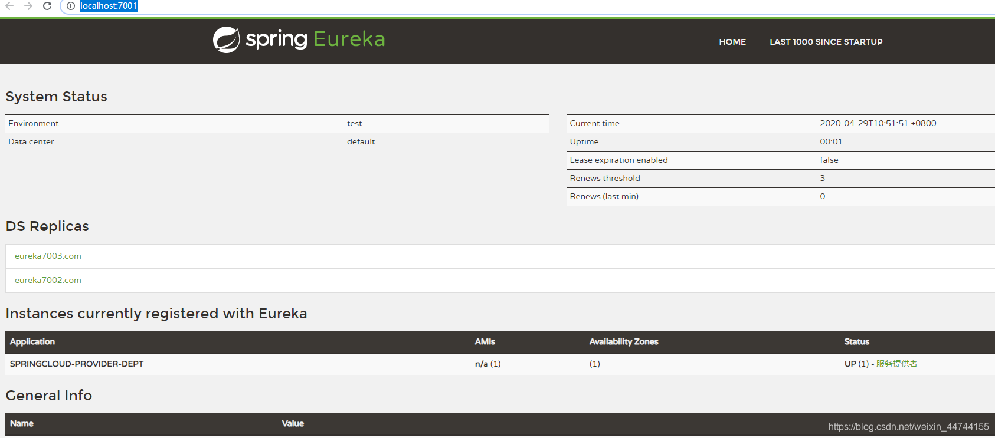Click the Name column header in General Info

tap(21, 423)
